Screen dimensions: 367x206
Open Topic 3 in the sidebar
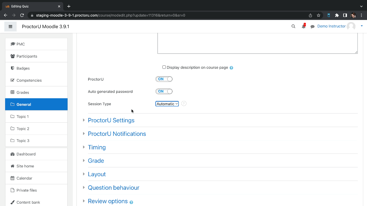click(36, 141)
